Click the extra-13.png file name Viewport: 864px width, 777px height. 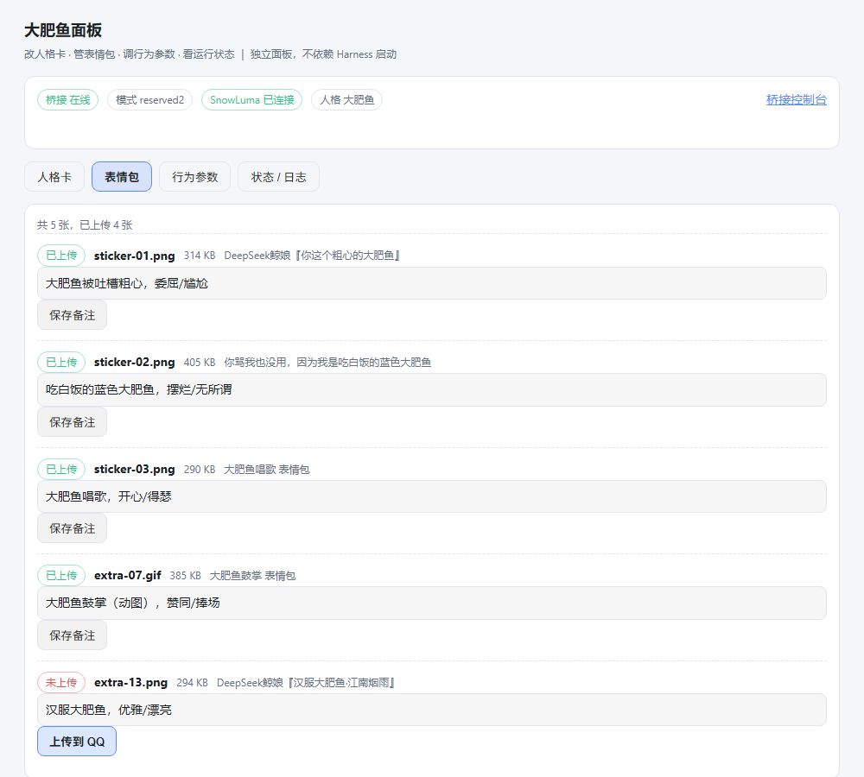click(130, 682)
